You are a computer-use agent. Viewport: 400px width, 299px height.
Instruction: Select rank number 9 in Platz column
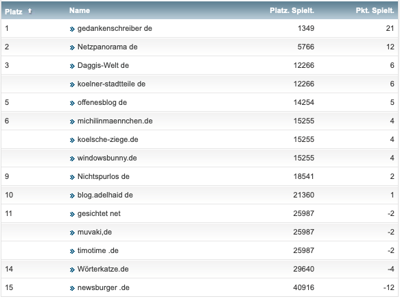(7, 176)
